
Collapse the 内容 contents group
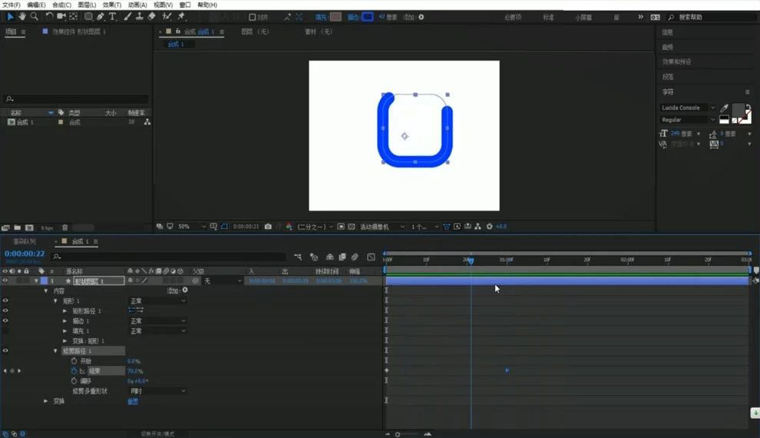pos(46,291)
